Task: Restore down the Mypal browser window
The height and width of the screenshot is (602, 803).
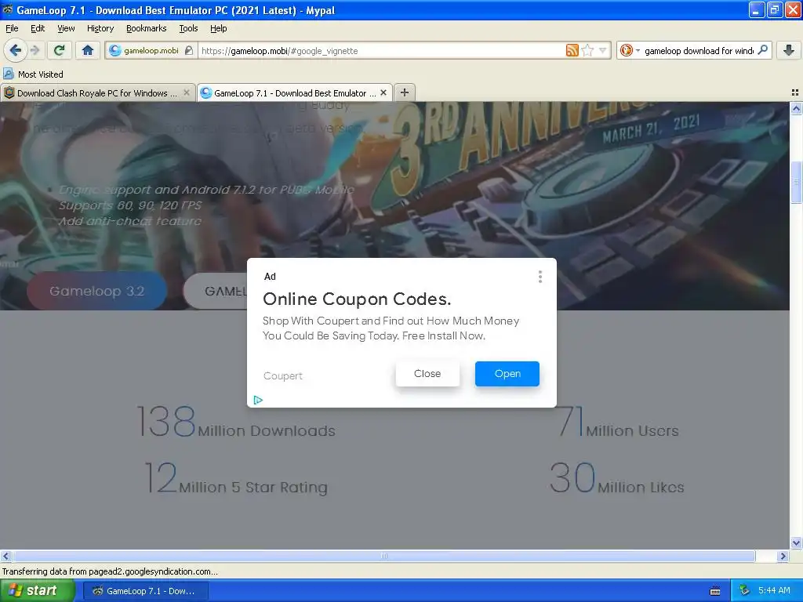Action: [x=774, y=9]
